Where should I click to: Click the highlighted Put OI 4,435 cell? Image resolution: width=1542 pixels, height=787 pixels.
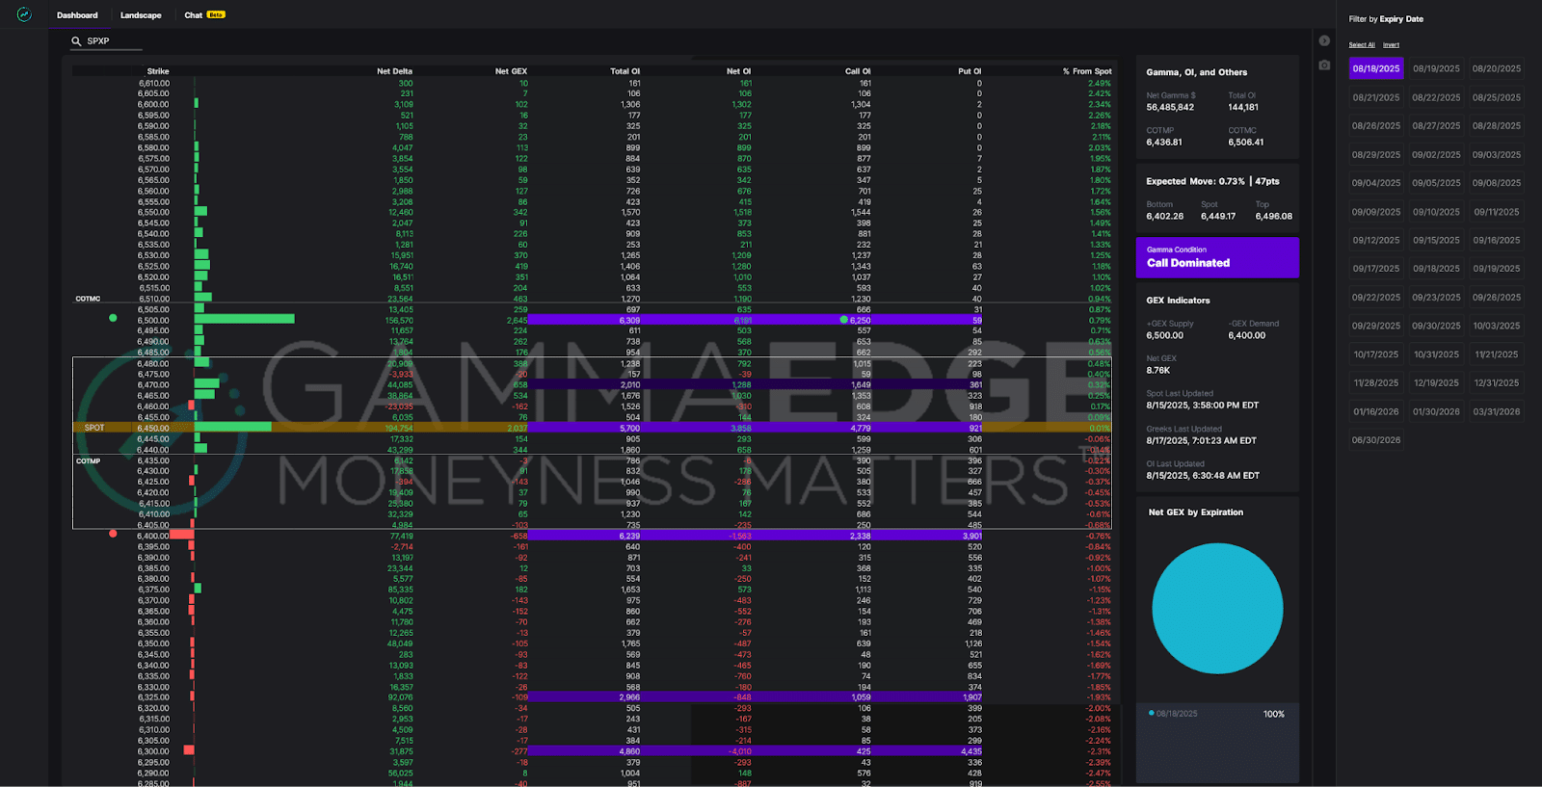click(x=929, y=751)
